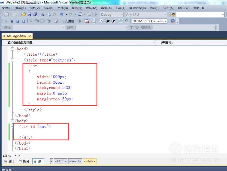Switch to 源 source view

(38, 161)
